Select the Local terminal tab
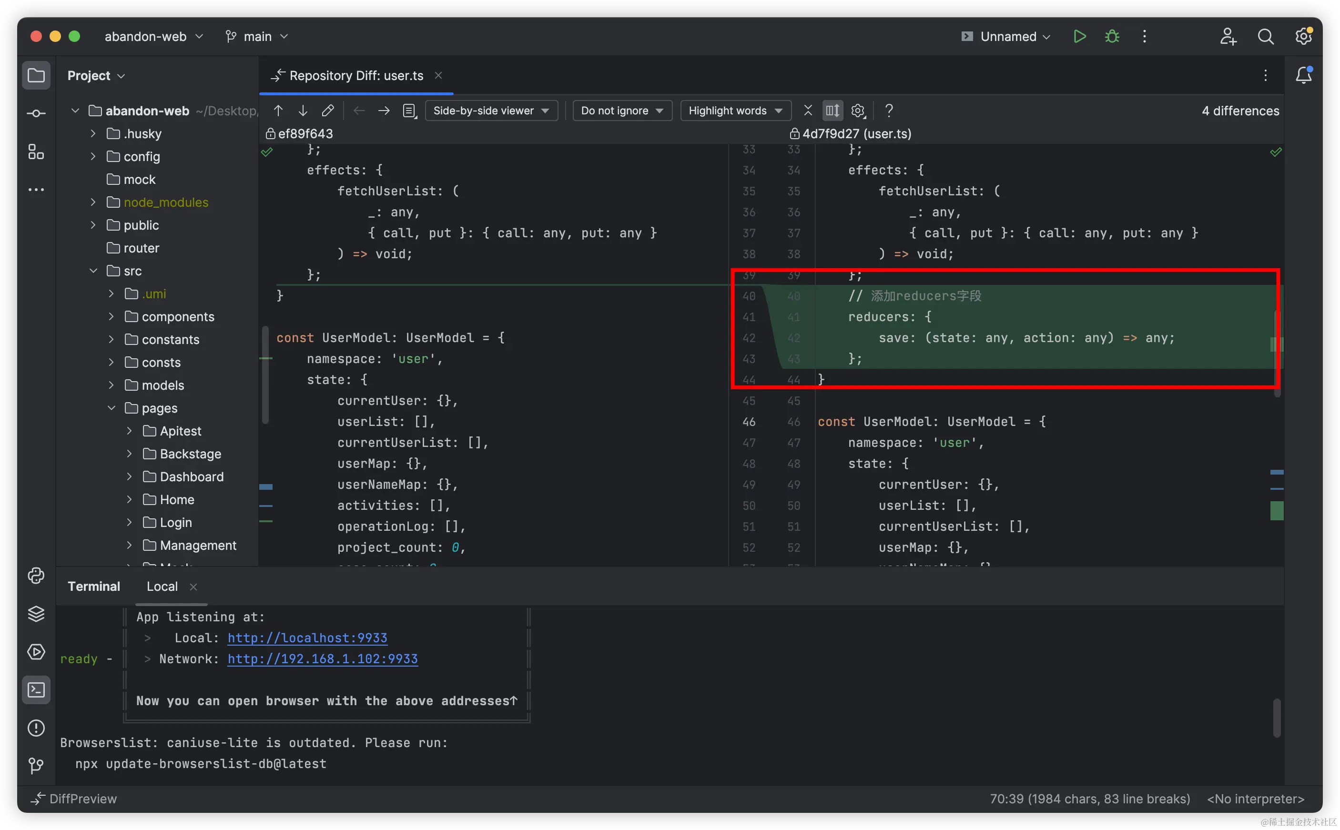Screen dimensions: 1340x830 tap(162, 586)
